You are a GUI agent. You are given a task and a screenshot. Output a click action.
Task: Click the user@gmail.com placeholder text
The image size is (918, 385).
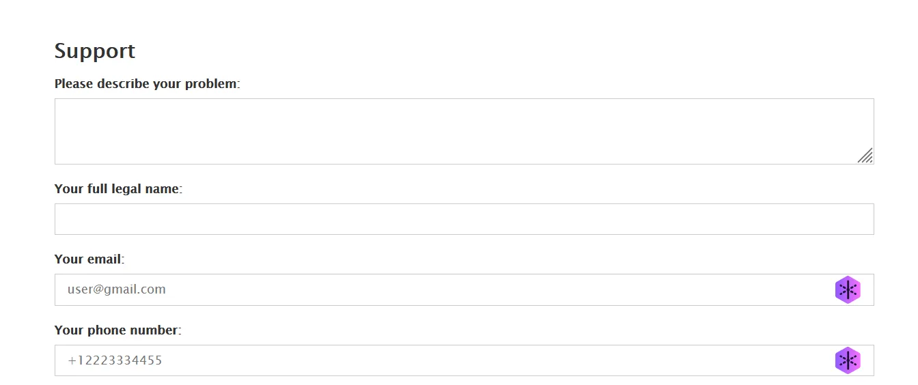coord(116,289)
